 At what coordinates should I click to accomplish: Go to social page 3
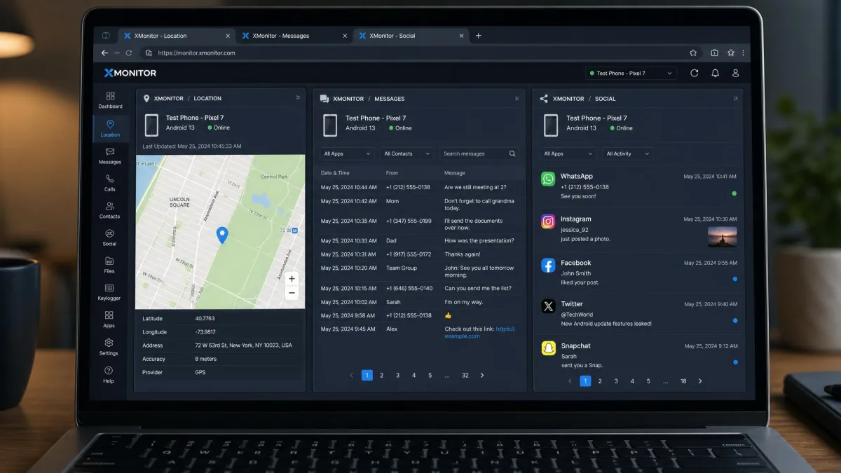pyautogui.click(x=616, y=381)
